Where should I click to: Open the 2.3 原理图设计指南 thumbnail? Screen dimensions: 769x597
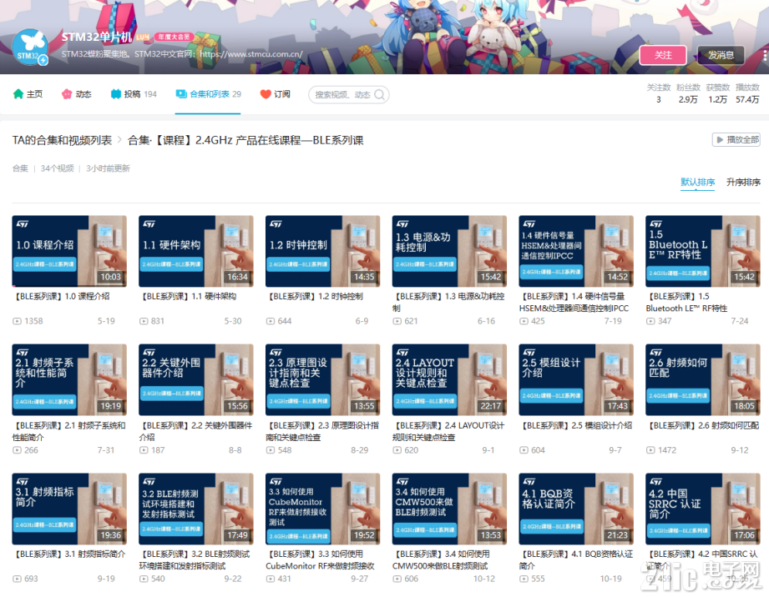tap(322, 380)
